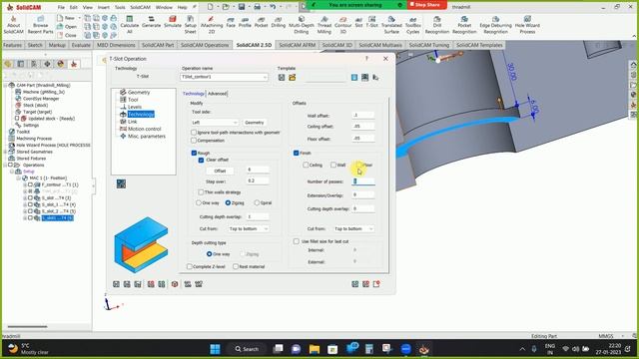Open the Slot operation icon
Viewport: 639px width, 359px height.
358,22
